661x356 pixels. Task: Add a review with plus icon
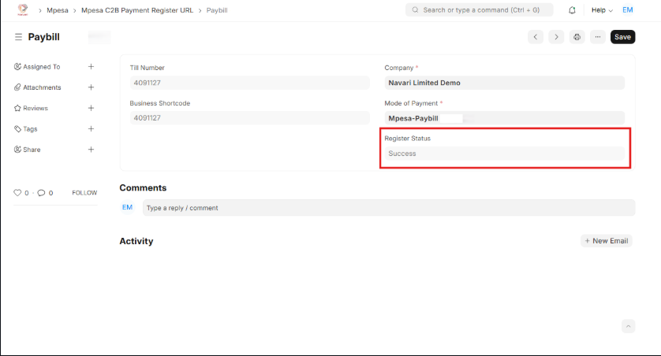coord(91,108)
